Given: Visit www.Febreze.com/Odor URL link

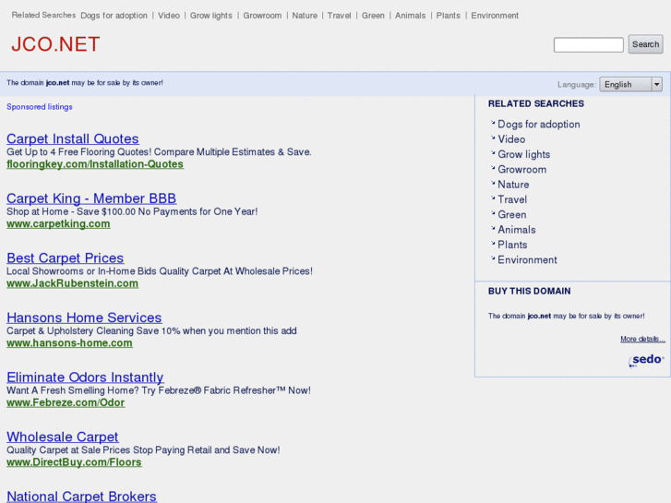Looking at the screenshot, I should pos(66,402).
